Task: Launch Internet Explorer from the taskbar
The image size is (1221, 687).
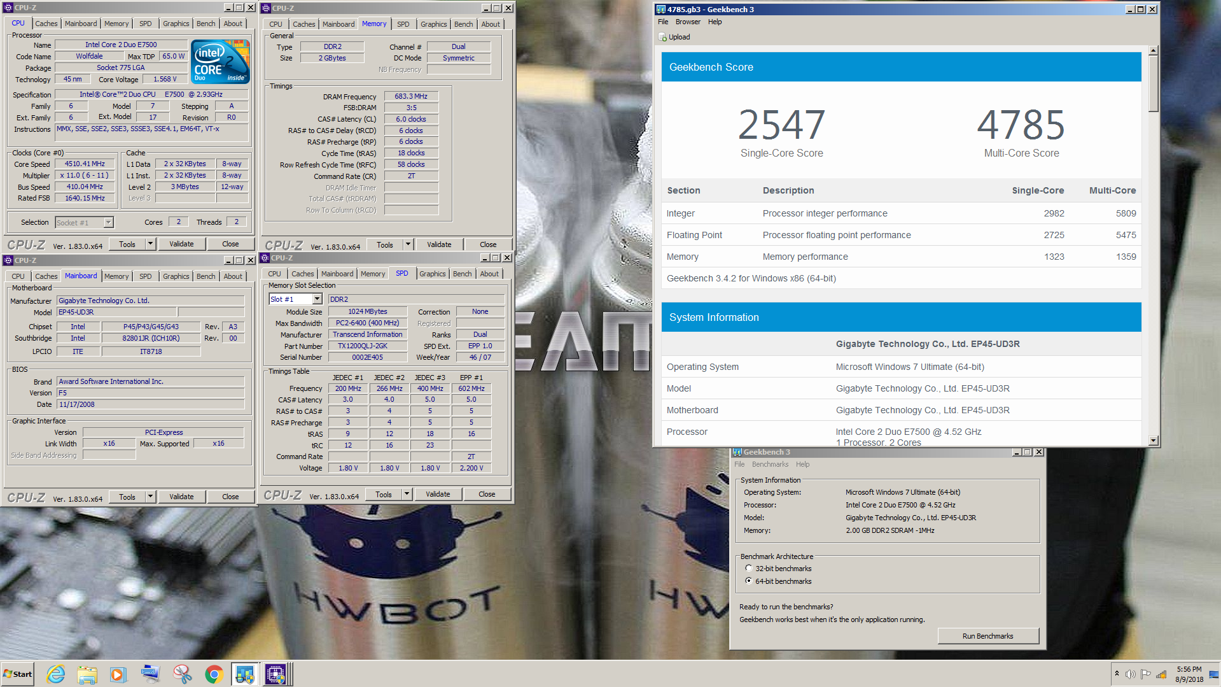Action: coord(56,674)
